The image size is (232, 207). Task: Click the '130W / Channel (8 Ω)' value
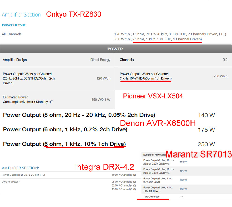tap(124, 189)
